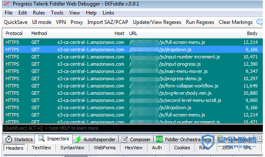Viewport: 265px width, 157px height.
Task: Open the Help menu
Action: tap(91, 13)
